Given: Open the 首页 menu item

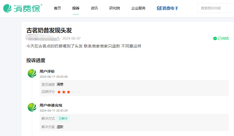Looking at the screenshot, I should tap(57, 8).
